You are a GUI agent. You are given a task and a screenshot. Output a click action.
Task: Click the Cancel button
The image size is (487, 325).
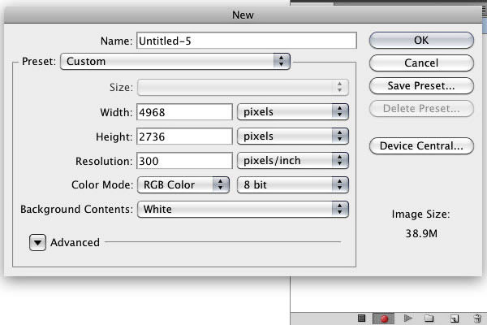tap(421, 63)
